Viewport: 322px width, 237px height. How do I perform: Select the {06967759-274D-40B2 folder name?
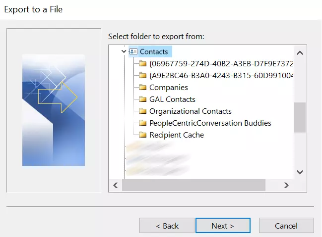pyautogui.click(x=221, y=64)
